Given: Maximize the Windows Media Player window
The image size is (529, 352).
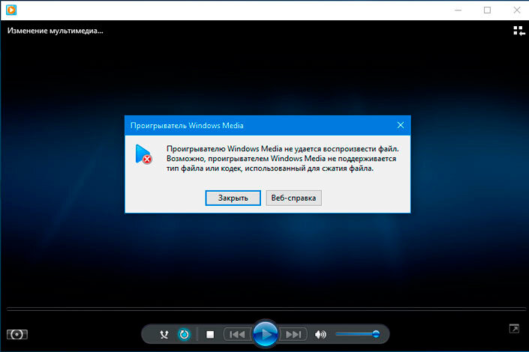Looking at the screenshot, I should click(487, 10).
